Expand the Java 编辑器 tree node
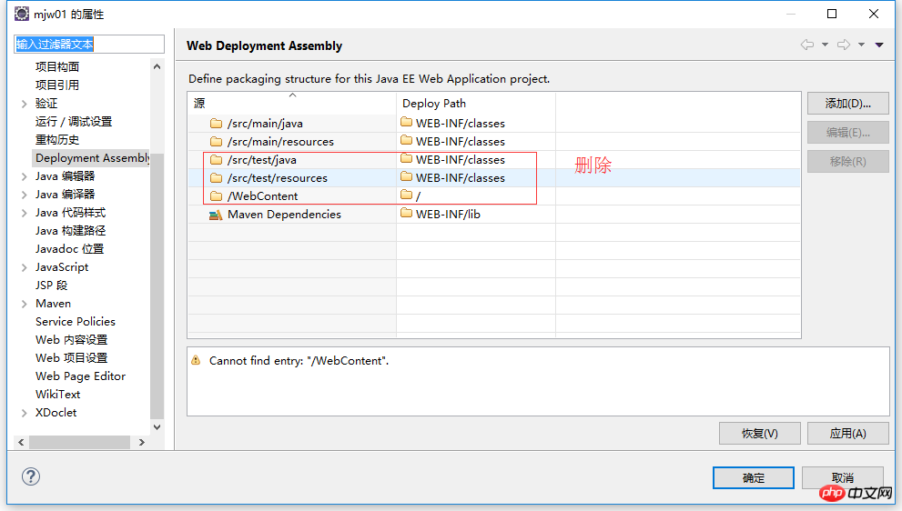This screenshot has width=902, height=511. click(24, 176)
